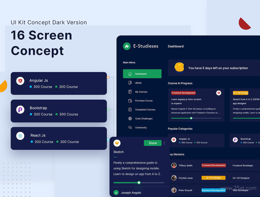This screenshot has width=260, height=197.
Task: Open the large React Js category card
Action: (59, 138)
